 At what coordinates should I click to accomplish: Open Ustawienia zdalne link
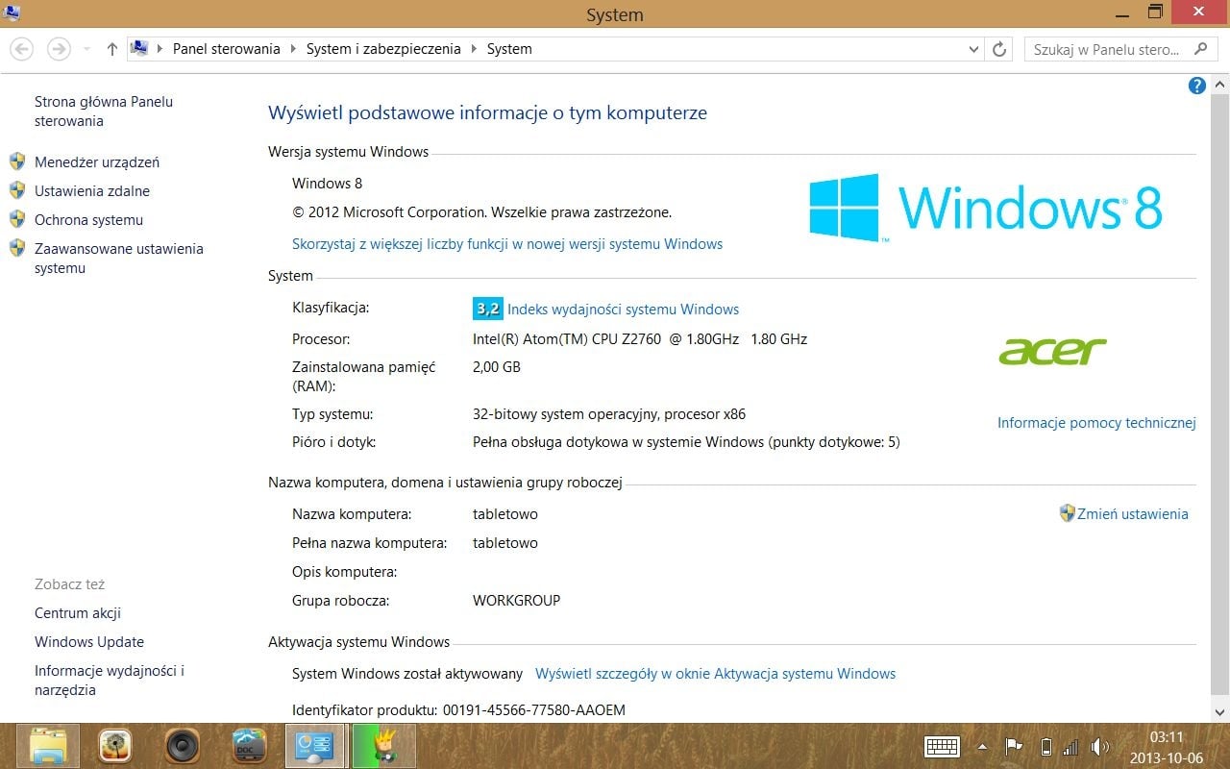92,191
